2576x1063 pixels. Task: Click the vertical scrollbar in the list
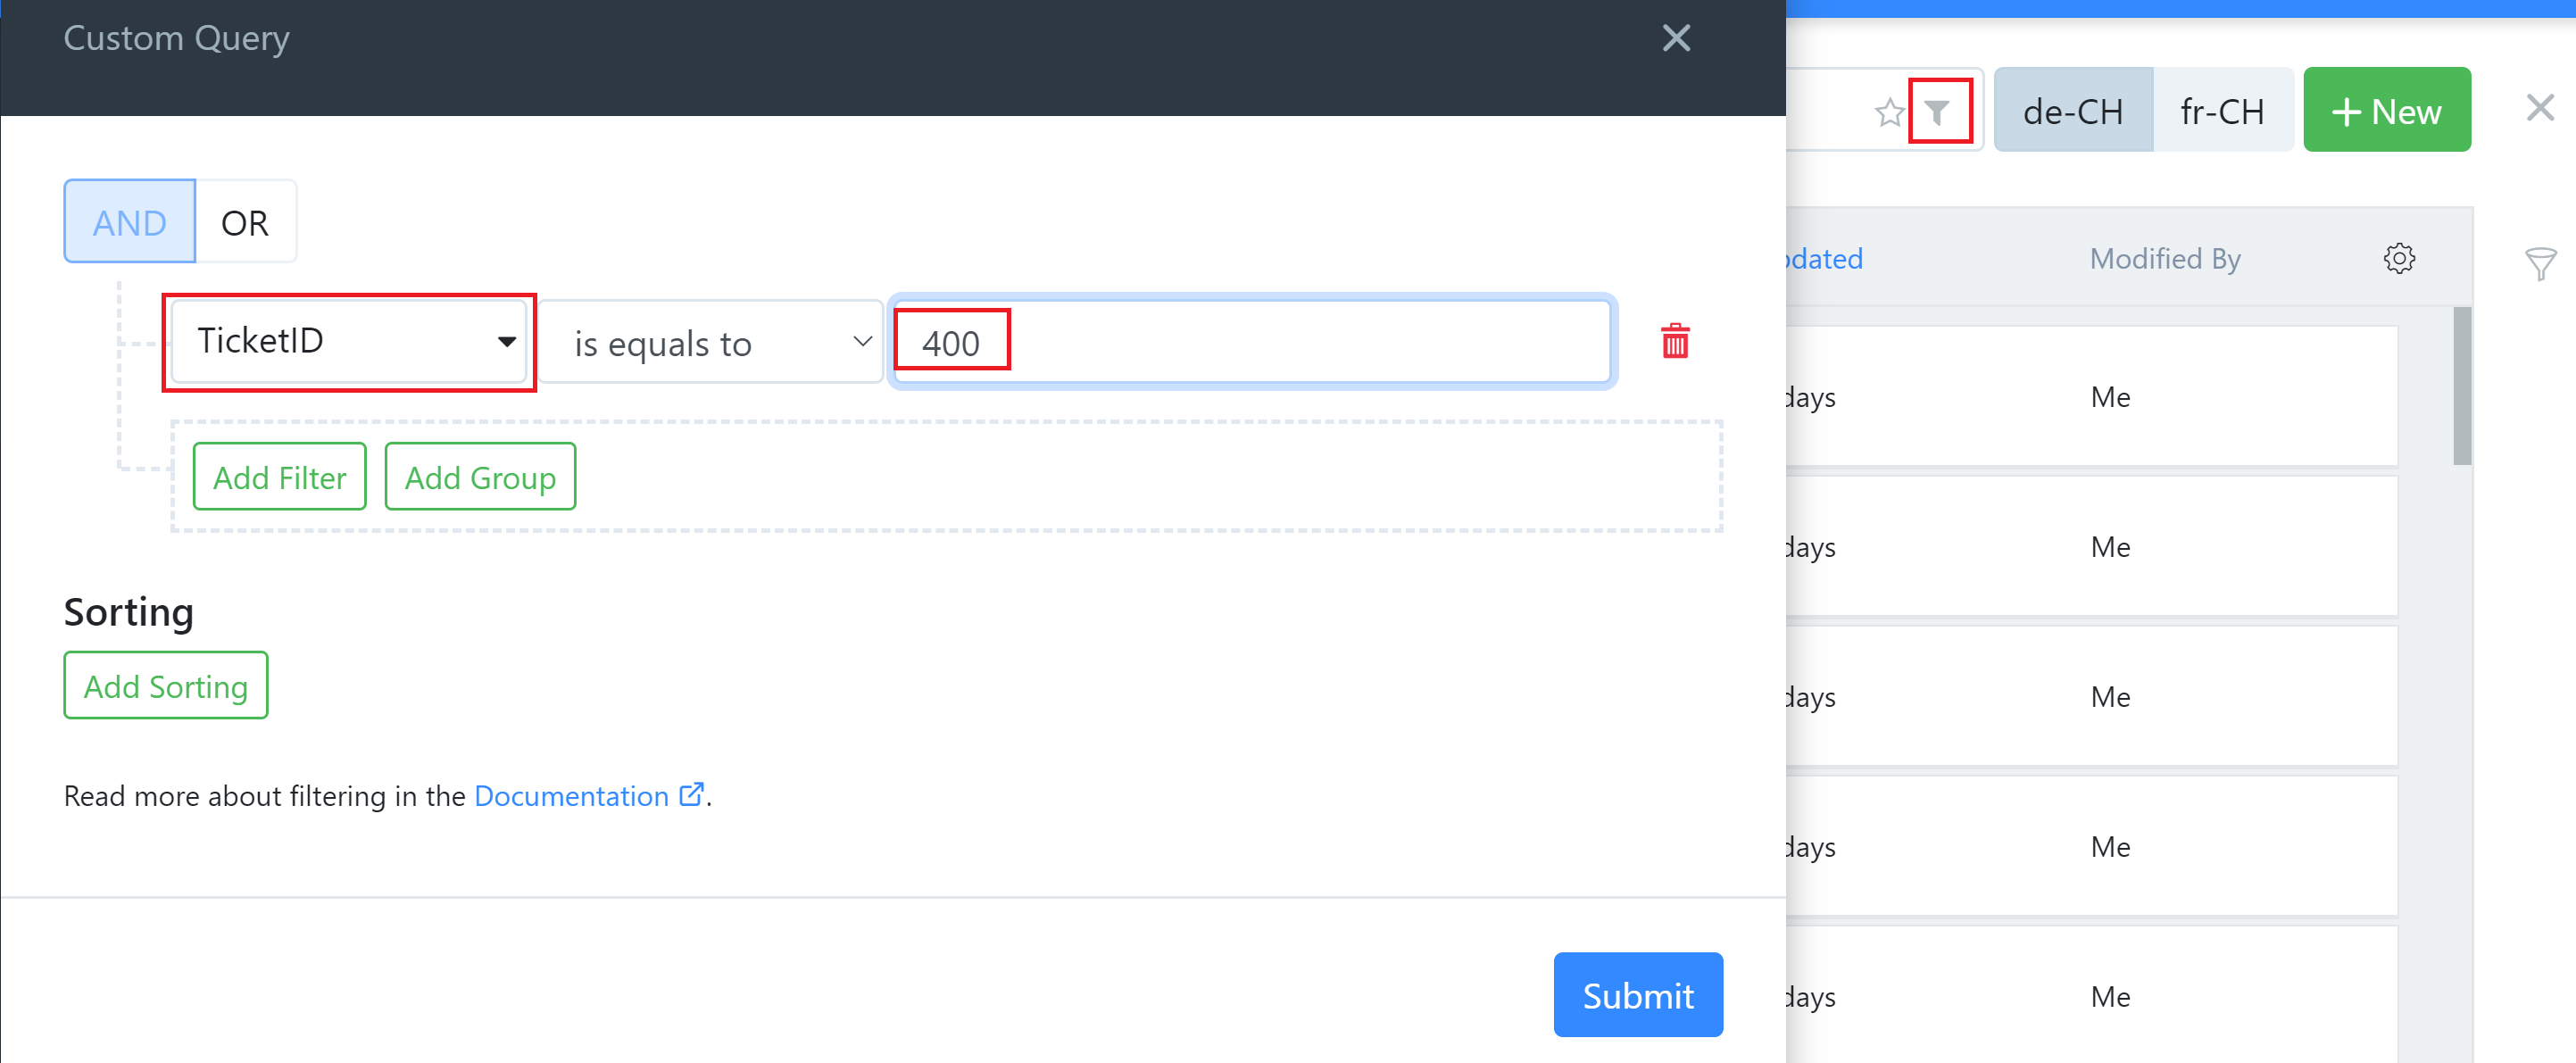2462,386
